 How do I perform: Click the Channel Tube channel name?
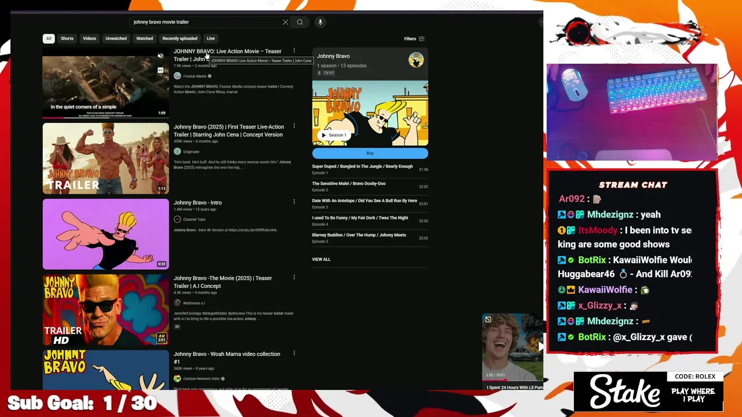coord(194,220)
